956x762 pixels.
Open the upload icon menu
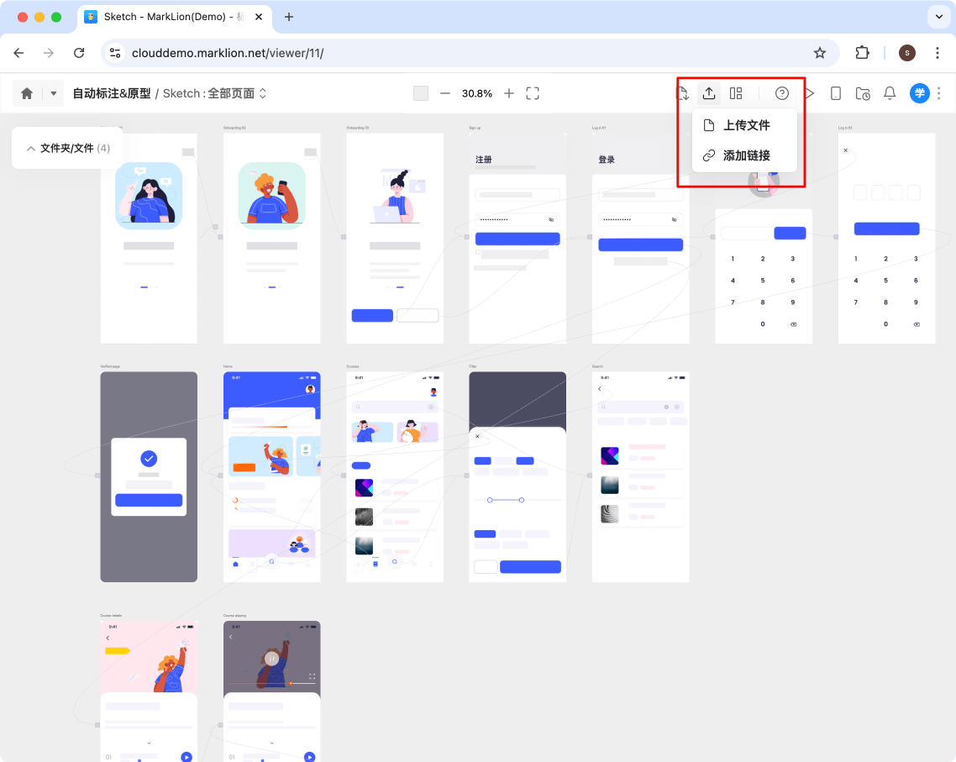[x=709, y=93]
